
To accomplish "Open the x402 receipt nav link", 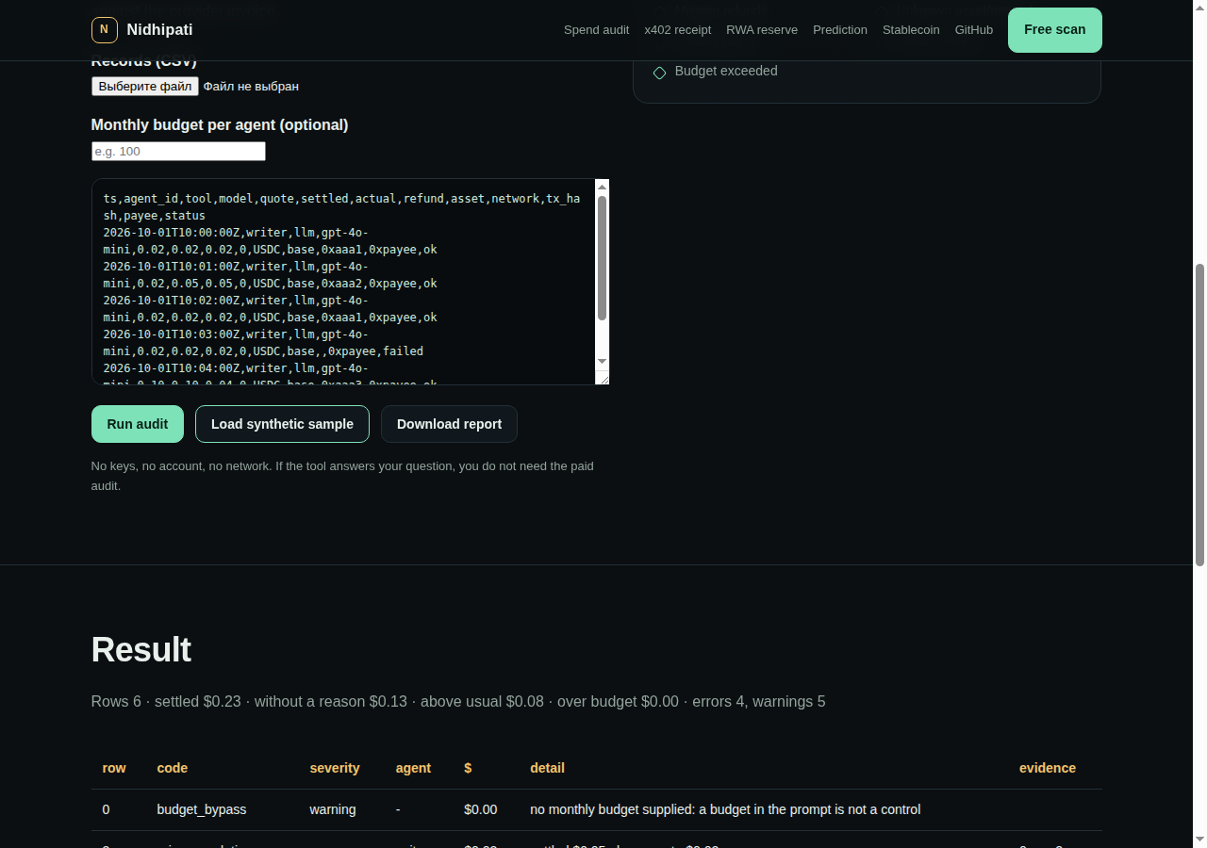I will (x=677, y=30).
